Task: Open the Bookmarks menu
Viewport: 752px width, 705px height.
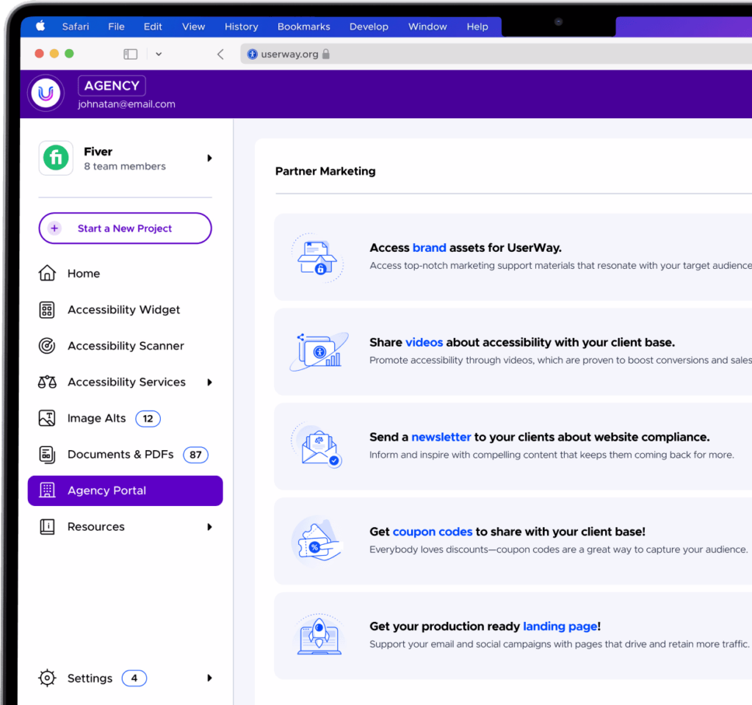Action: pos(303,27)
